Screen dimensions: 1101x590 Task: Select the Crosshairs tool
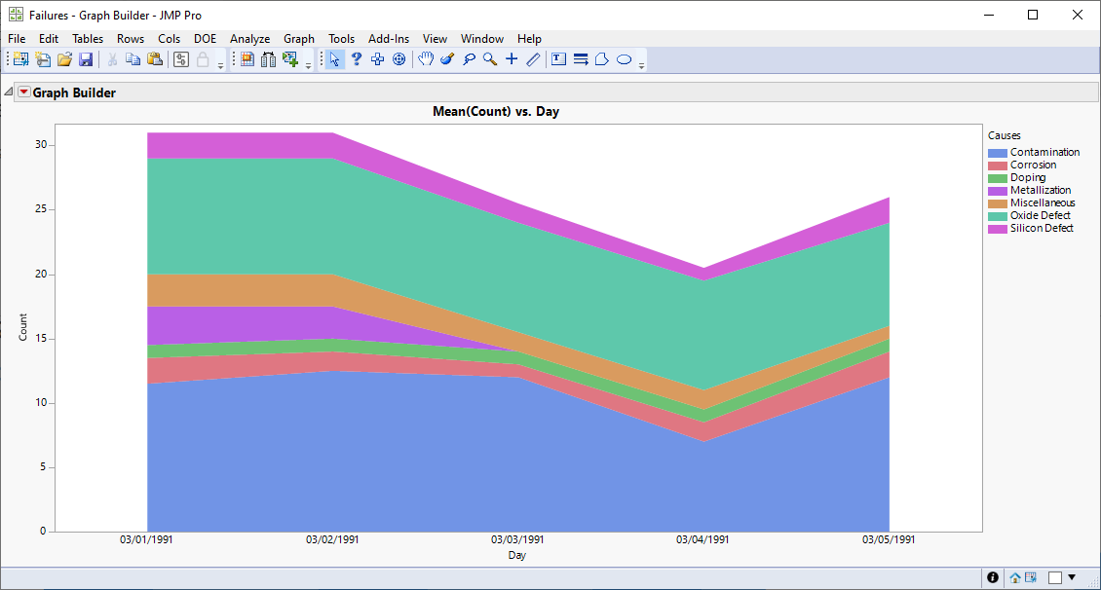512,58
